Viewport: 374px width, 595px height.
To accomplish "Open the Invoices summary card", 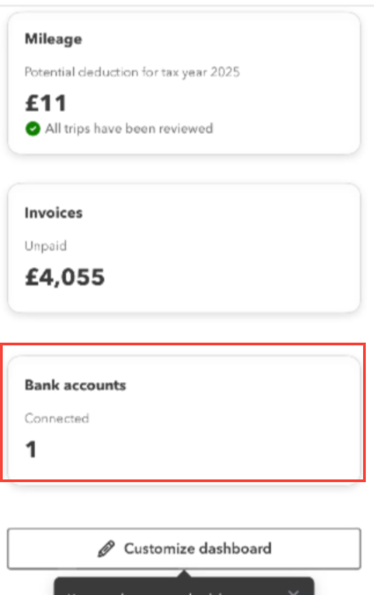I will point(184,248).
